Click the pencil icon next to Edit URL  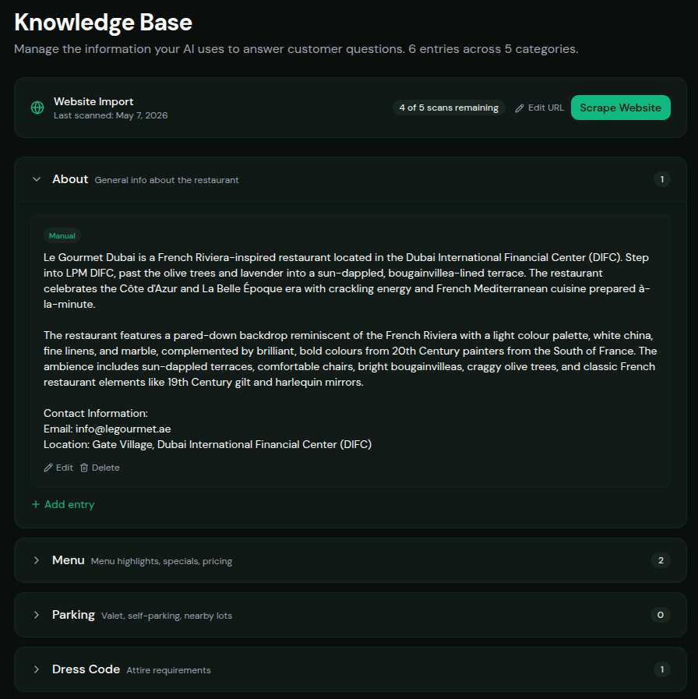[x=520, y=108]
